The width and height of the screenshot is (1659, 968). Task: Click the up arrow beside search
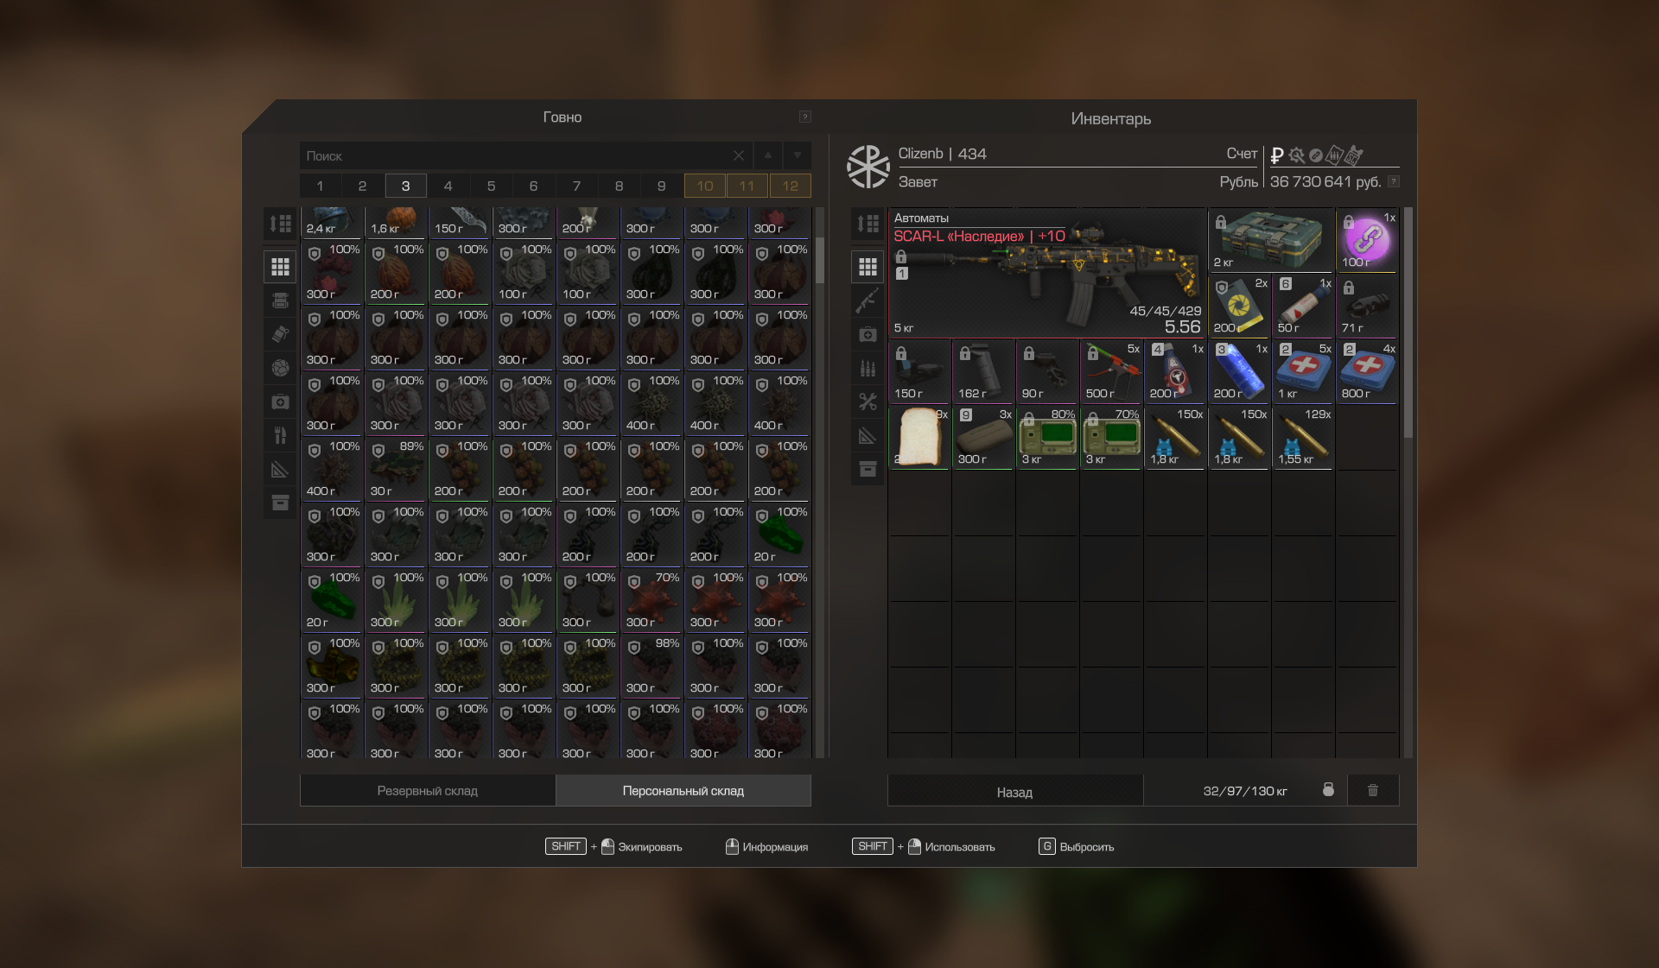tap(767, 155)
